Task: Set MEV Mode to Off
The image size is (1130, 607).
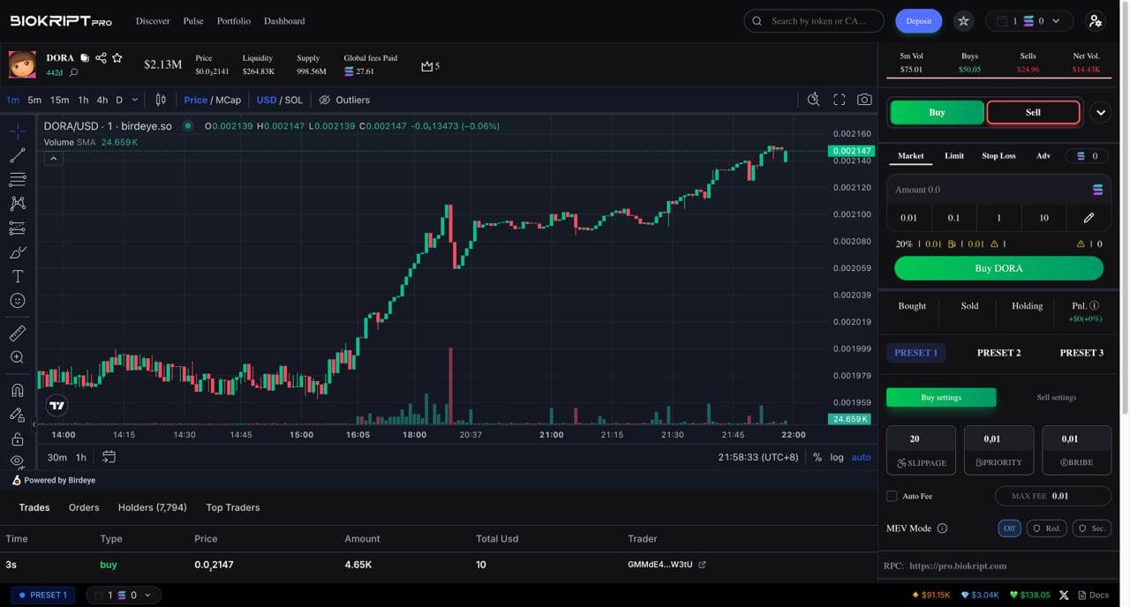Action: (1009, 528)
